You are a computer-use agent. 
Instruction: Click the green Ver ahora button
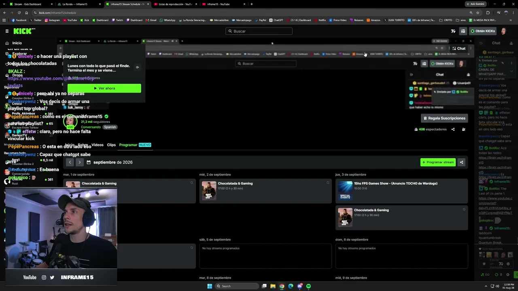pyautogui.click(x=104, y=88)
